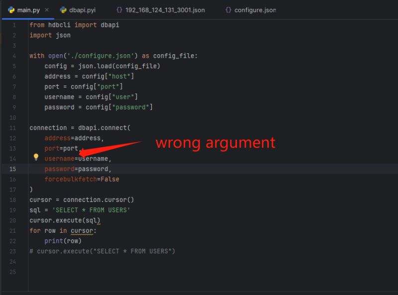The height and width of the screenshot is (295, 398).
Task: Click the yellow lightbulb quick-fix icon
Action: pos(36,157)
